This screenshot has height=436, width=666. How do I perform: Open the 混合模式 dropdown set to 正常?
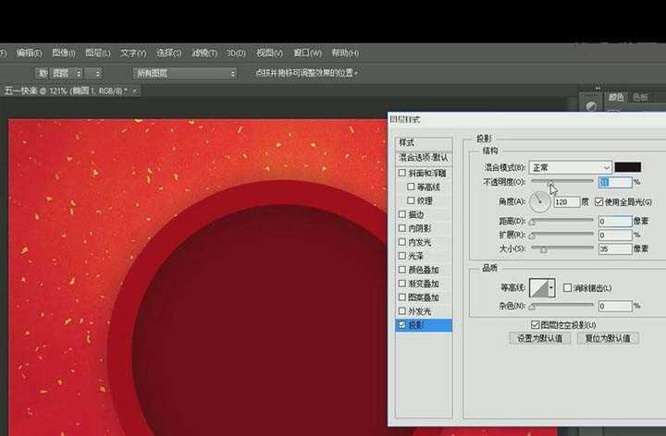(x=570, y=167)
